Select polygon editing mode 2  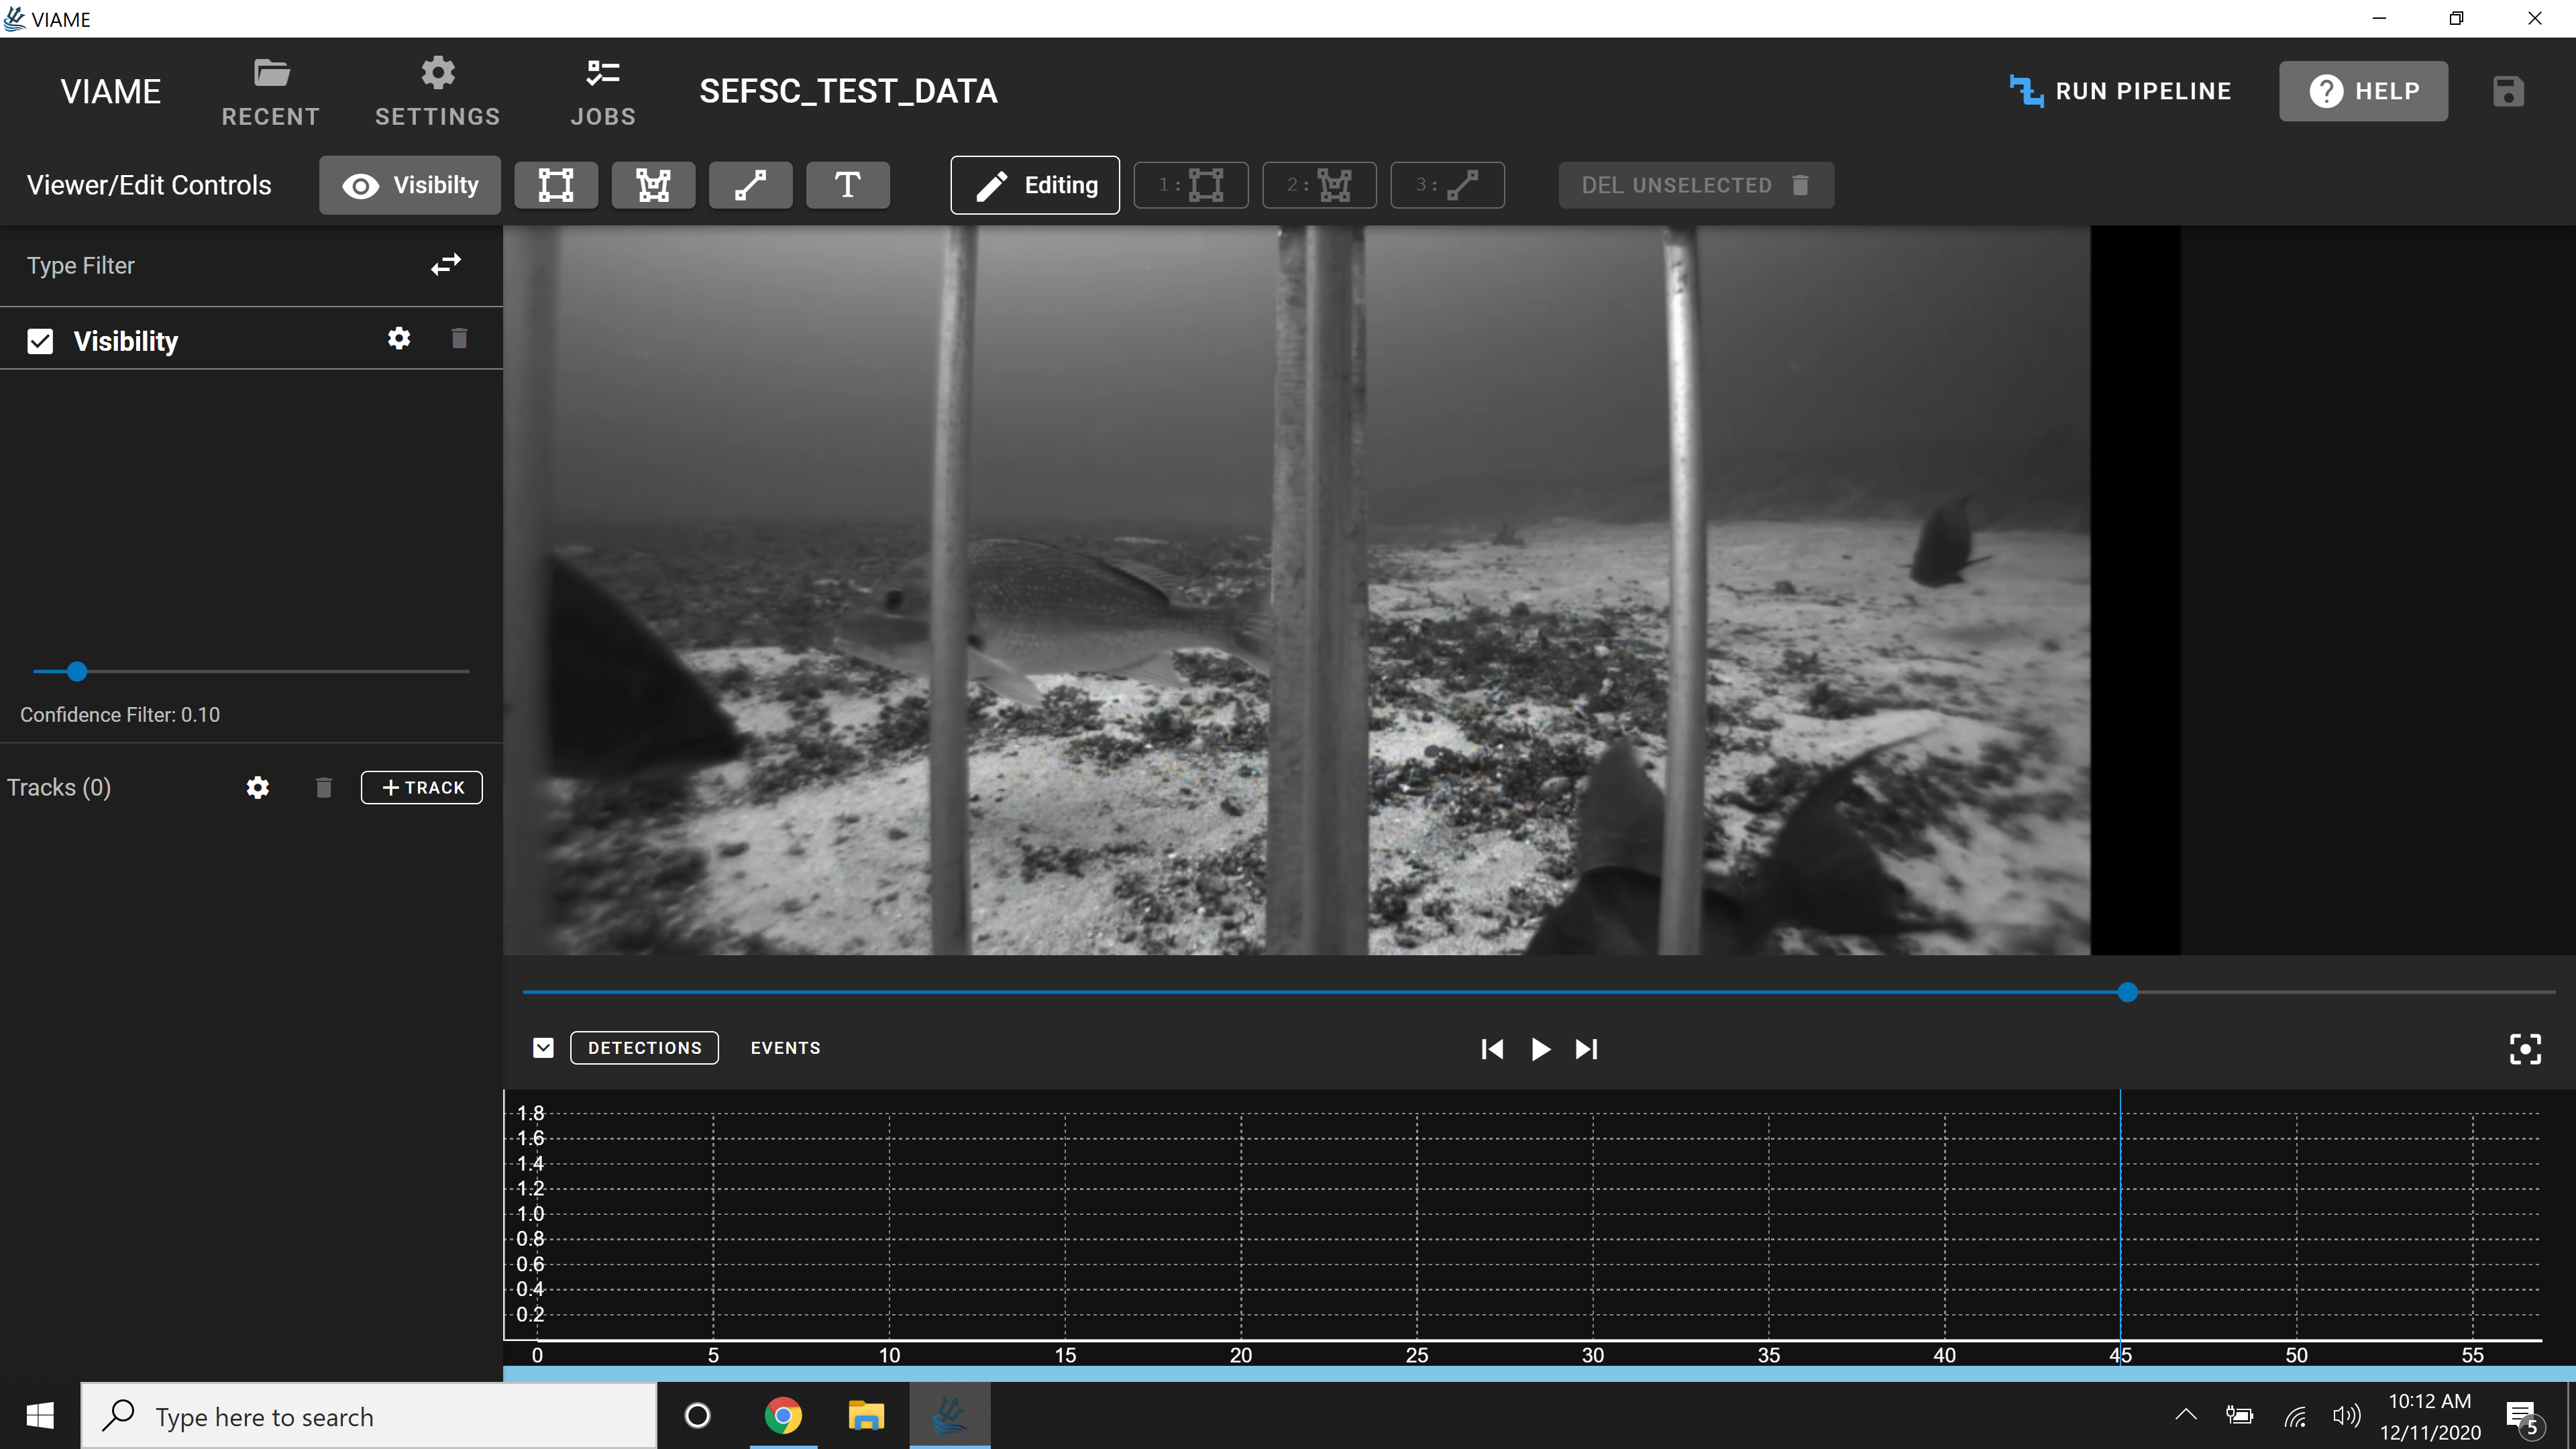pyautogui.click(x=1319, y=185)
